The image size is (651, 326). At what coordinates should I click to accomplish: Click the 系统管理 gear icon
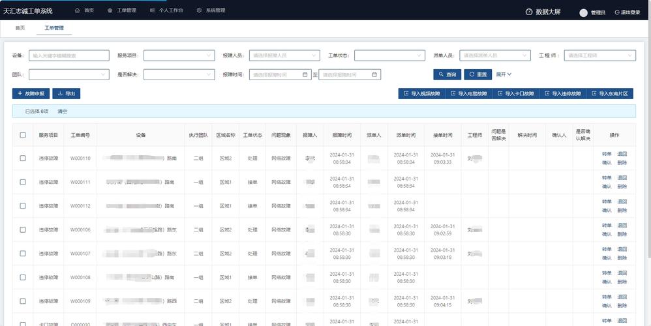[x=199, y=10]
